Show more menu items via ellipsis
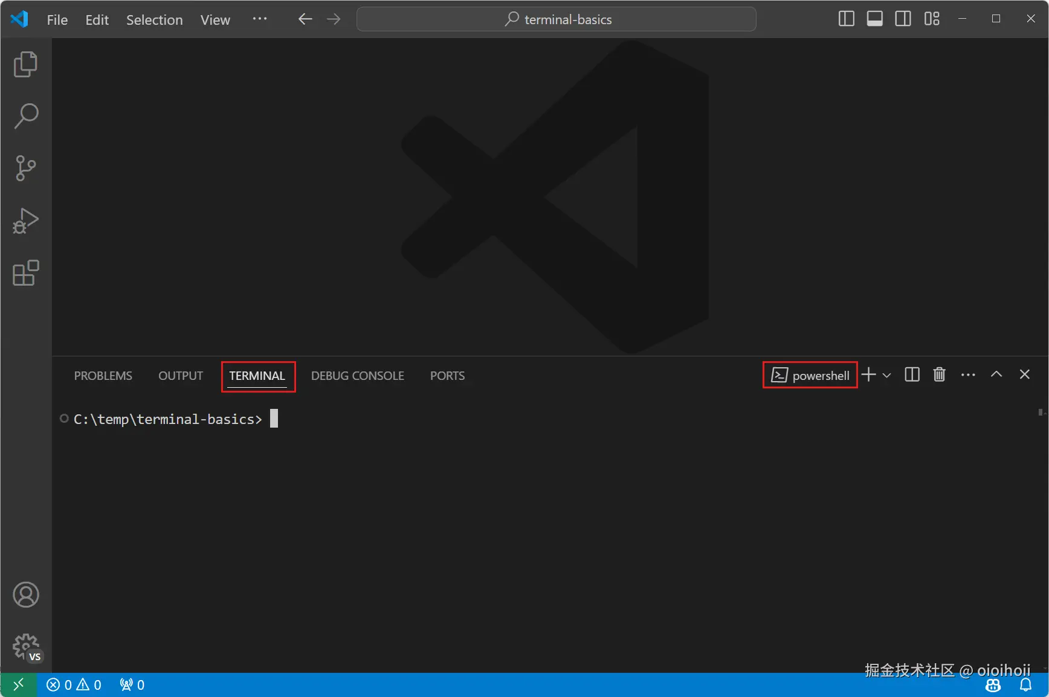 tap(260, 19)
